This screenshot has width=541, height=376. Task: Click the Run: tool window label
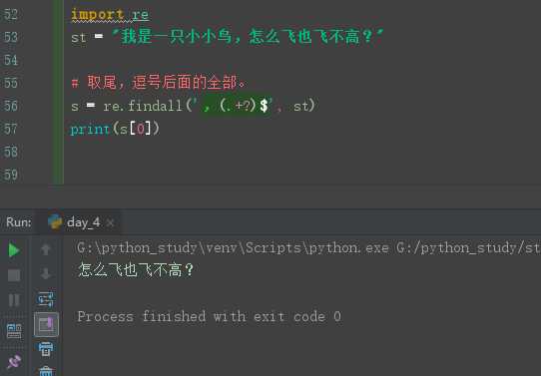(x=19, y=222)
